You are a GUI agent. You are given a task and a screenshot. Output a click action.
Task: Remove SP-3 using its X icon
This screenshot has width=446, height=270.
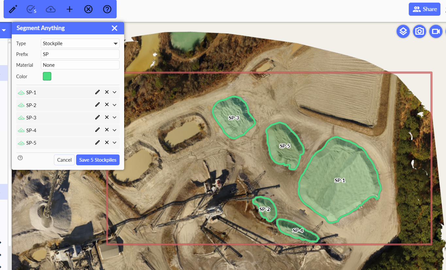[x=107, y=117]
